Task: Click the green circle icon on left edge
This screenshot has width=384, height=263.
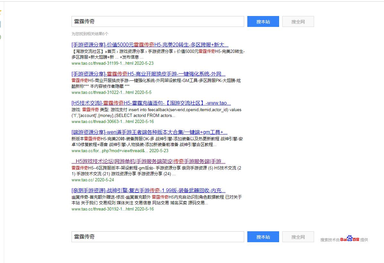Action: coord(1,37)
